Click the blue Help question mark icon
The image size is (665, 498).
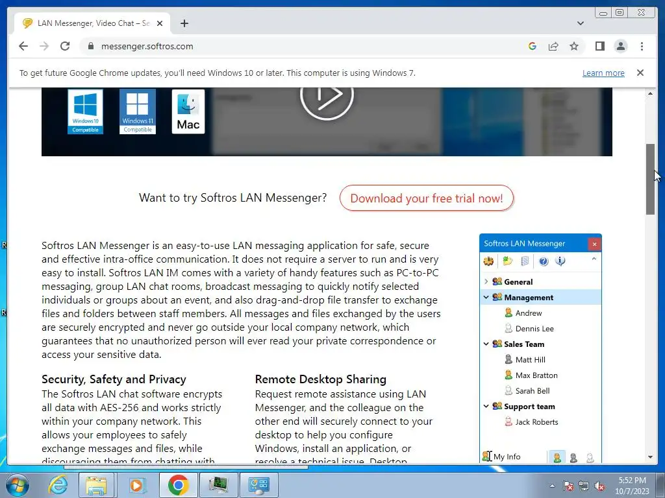tap(544, 261)
